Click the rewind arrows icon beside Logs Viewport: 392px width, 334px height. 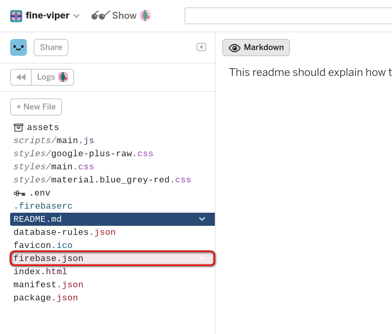tap(21, 77)
